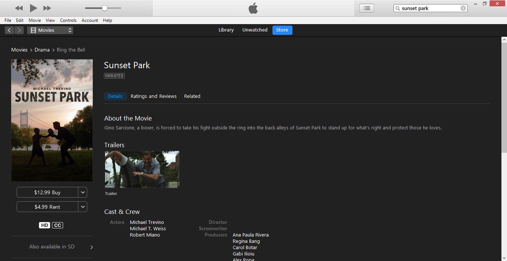The width and height of the screenshot is (507, 261).
Task: Switch to the Library tab
Action: pos(226,30)
